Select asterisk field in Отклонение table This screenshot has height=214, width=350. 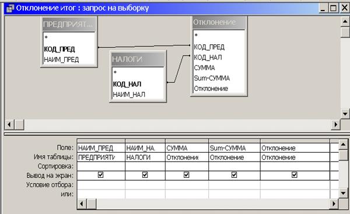tap(196, 35)
